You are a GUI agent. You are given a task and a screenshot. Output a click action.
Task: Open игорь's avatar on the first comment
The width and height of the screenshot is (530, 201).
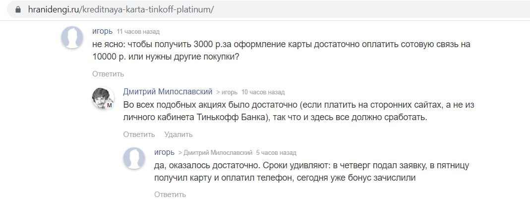pyautogui.click(x=72, y=37)
